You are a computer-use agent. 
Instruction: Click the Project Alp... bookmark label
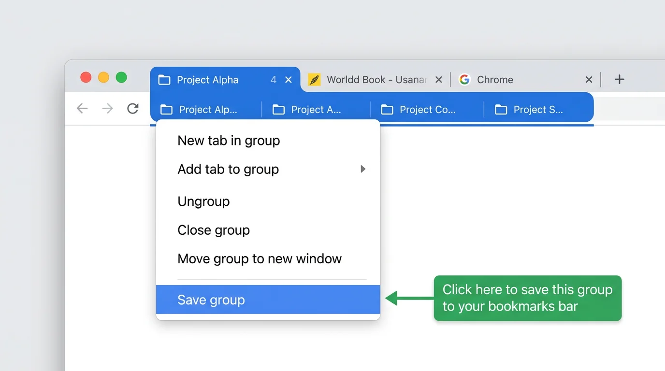click(208, 110)
